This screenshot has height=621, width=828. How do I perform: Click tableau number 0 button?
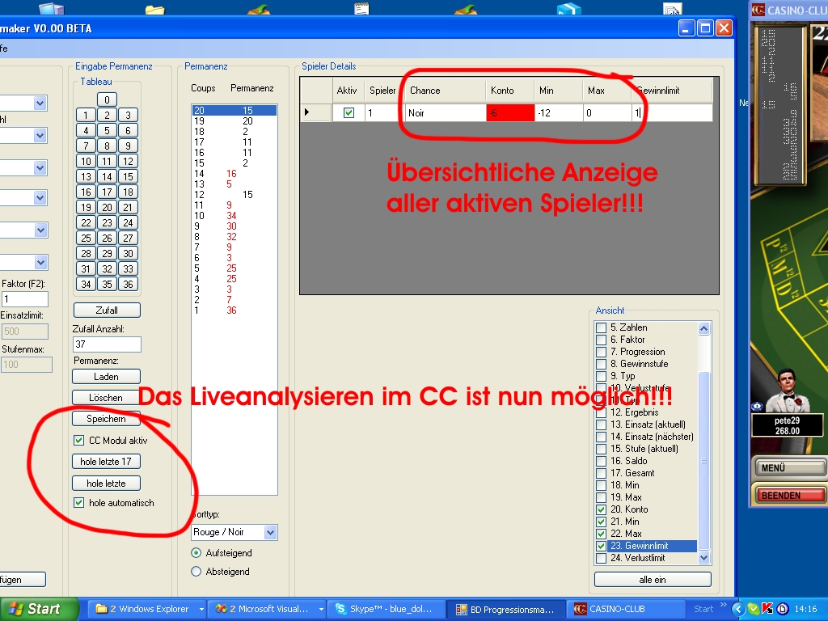107,99
